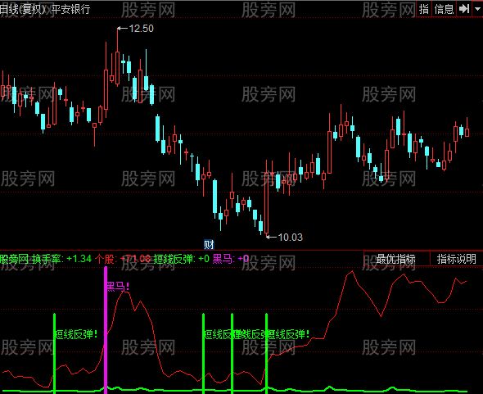Click the 个股 legend label in red
Screen dimensions: 483x394
pos(105,258)
